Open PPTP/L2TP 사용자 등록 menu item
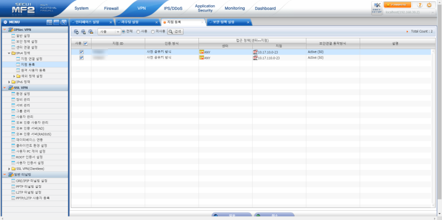This screenshot has height=220, width=442. tap(33, 198)
